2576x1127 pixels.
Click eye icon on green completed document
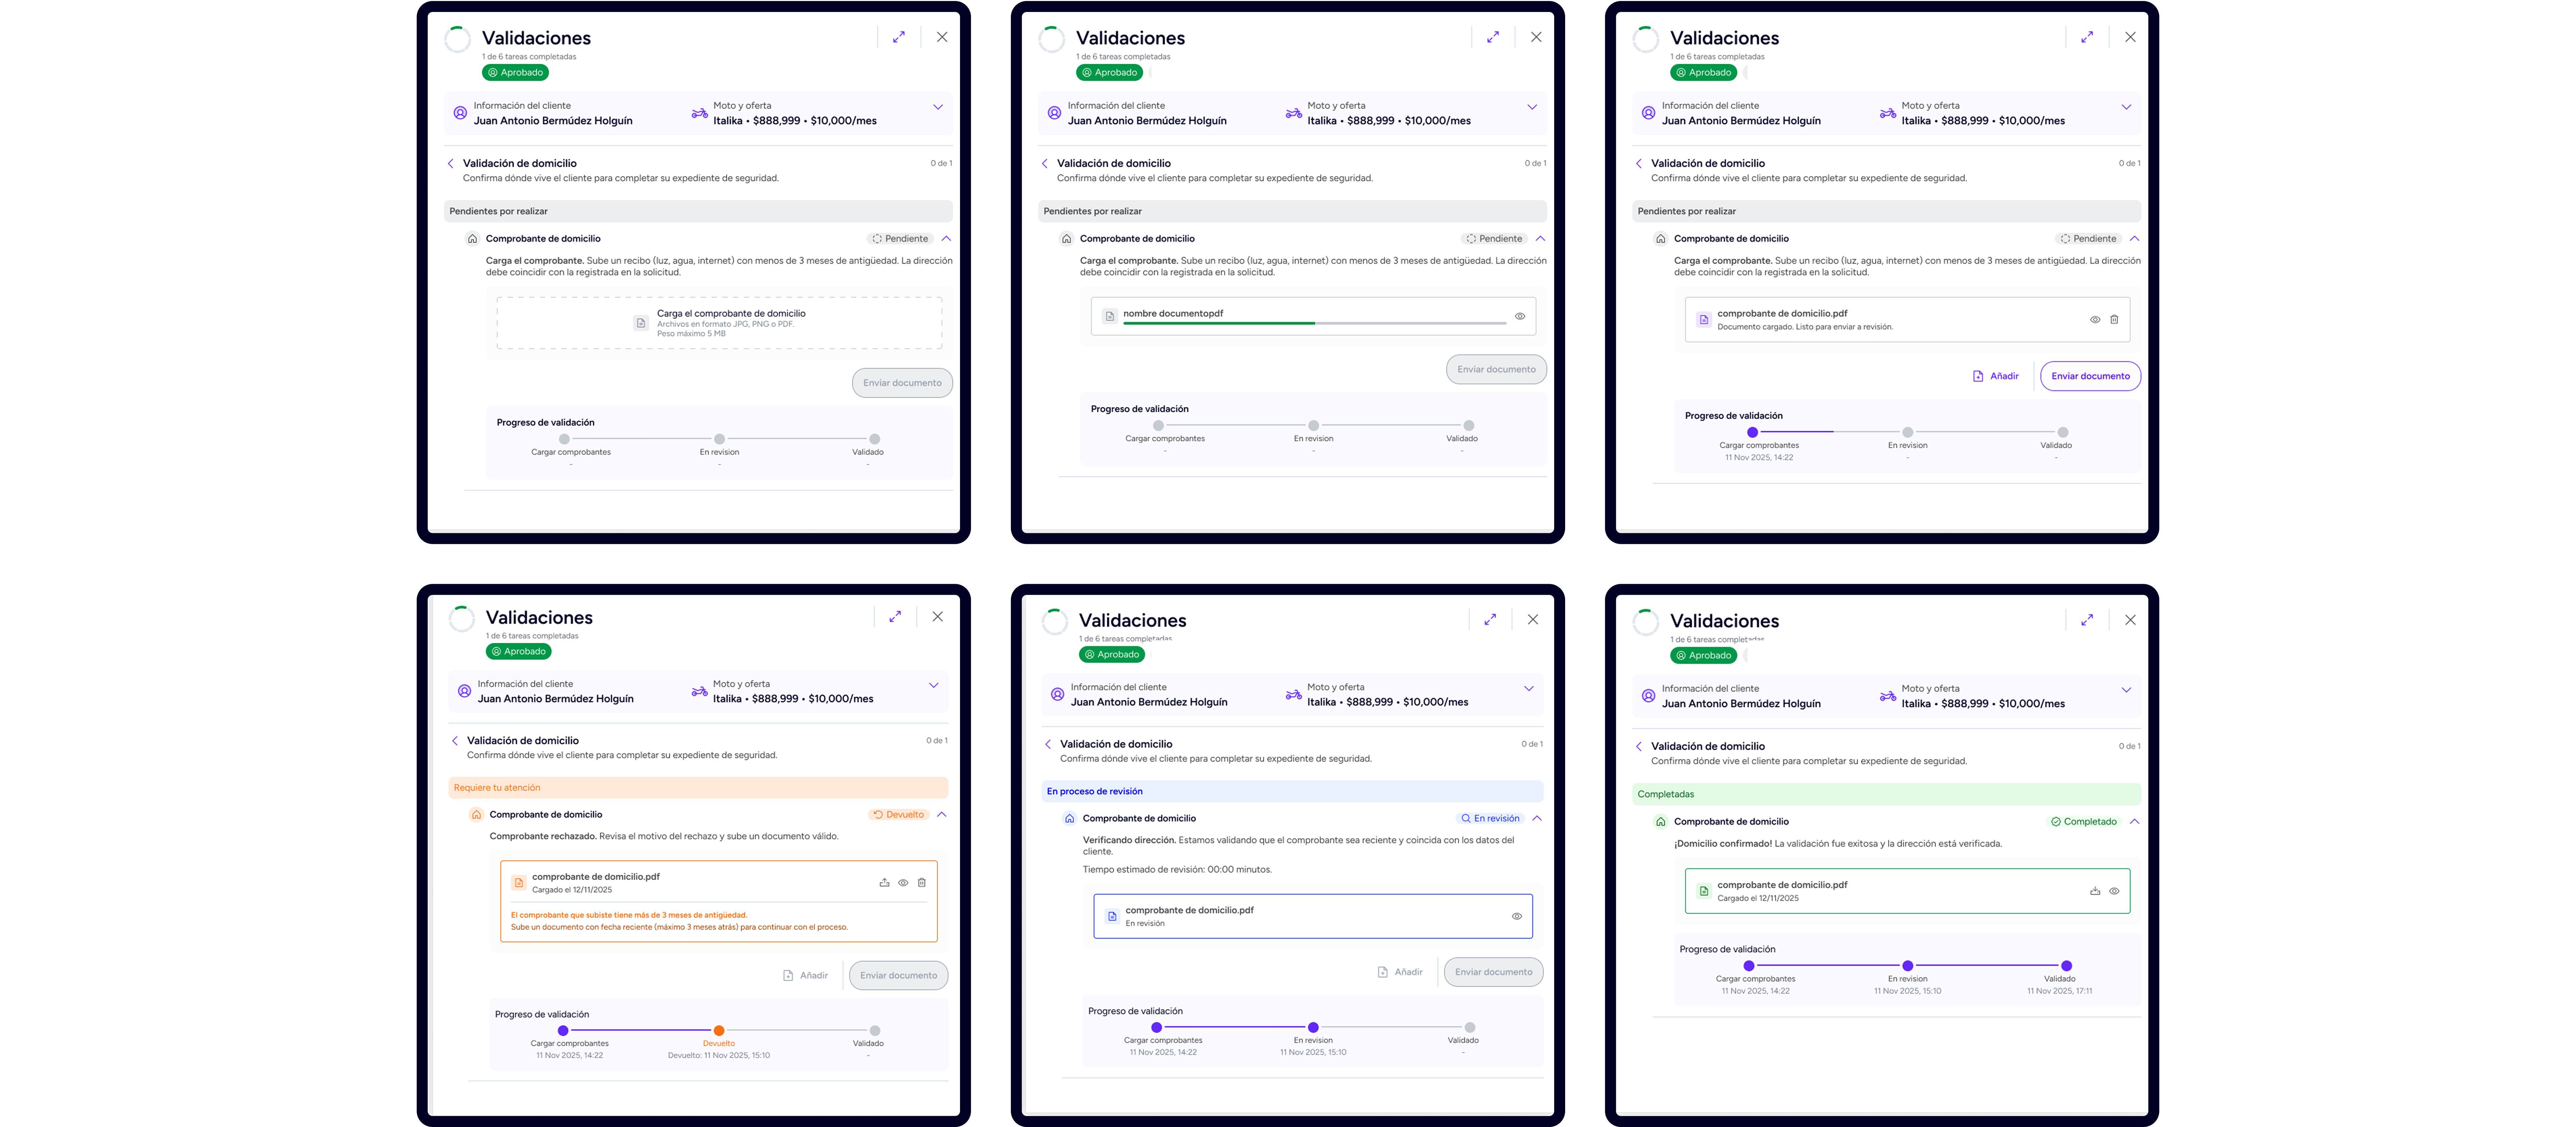coord(2114,891)
